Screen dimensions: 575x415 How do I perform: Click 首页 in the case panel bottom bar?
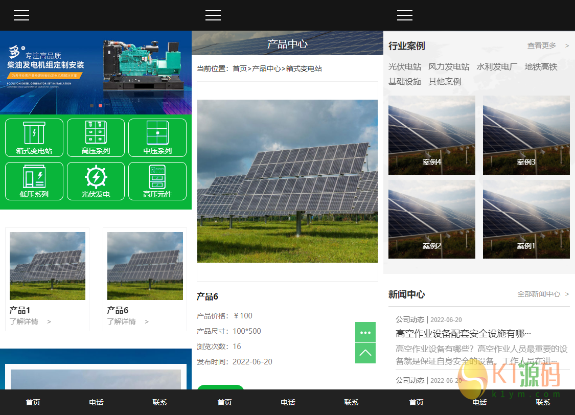click(416, 402)
